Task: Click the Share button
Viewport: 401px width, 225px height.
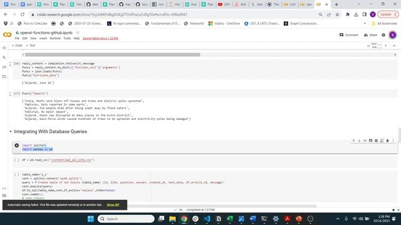Action: tap(370, 35)
